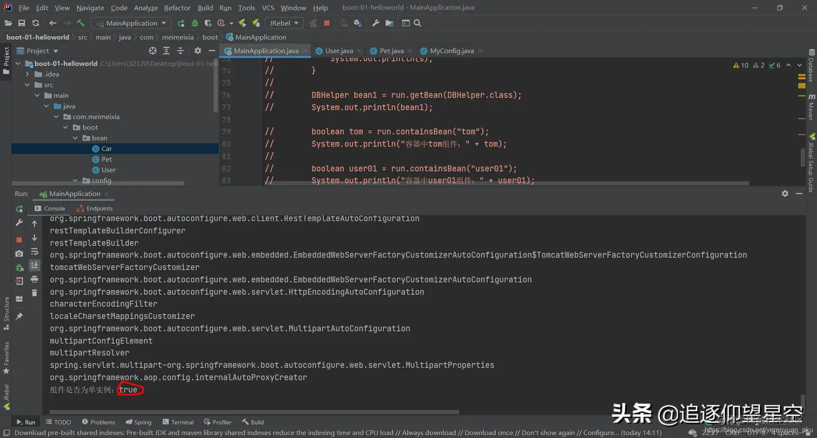Click the Down the stack trace arrow
This screenshot has height=438, width=817.
(35, 238)
